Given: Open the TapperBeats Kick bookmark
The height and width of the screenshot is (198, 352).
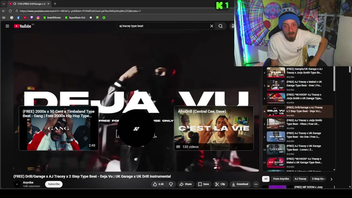Looking at the screenshot, I should tap(75, 18).
